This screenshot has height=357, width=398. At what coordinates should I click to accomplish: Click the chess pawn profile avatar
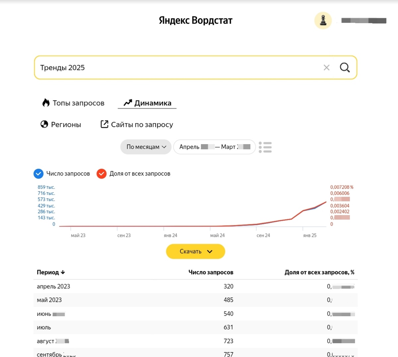tap(323, 21)
